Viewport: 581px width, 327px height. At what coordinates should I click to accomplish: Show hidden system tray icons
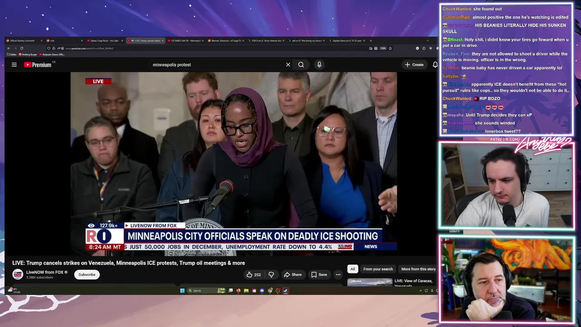(x=420, y=291)
